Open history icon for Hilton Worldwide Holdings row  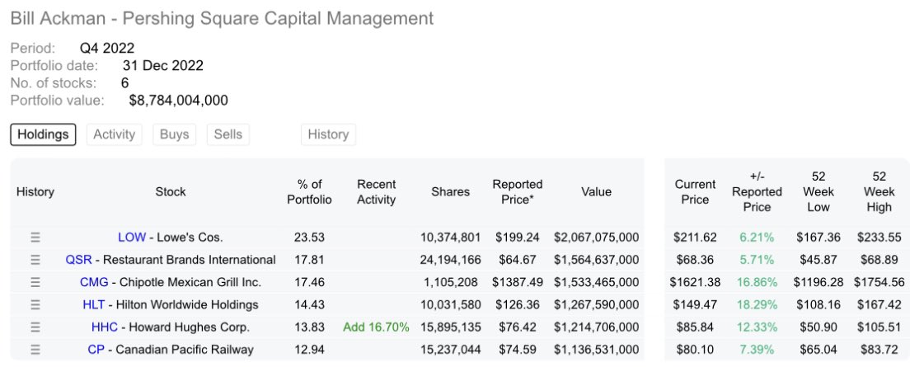[x=35, y=305]
